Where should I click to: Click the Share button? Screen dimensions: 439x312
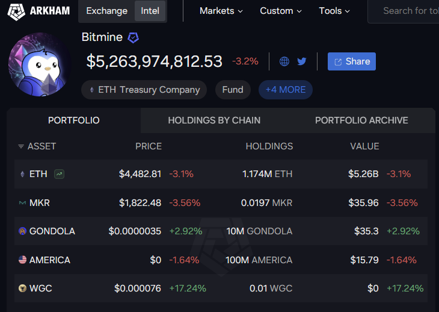pos(352,61)
